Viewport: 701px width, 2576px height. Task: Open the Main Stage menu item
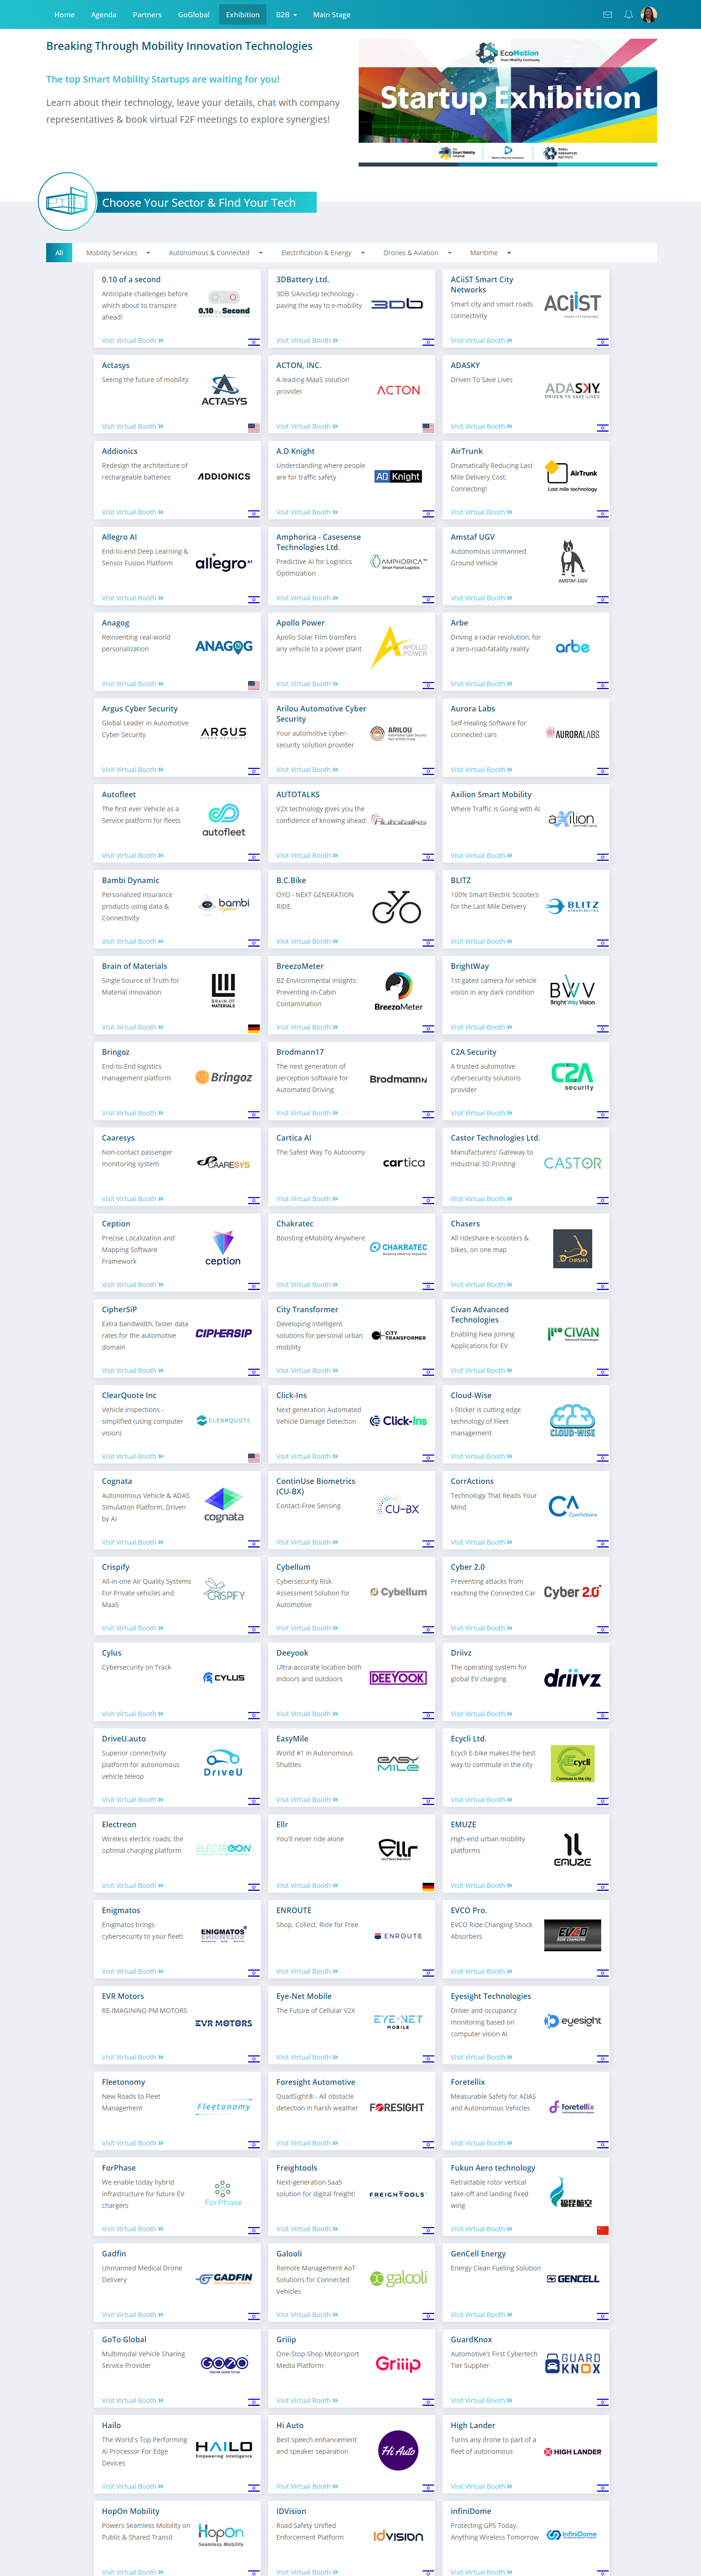(332, 15)
